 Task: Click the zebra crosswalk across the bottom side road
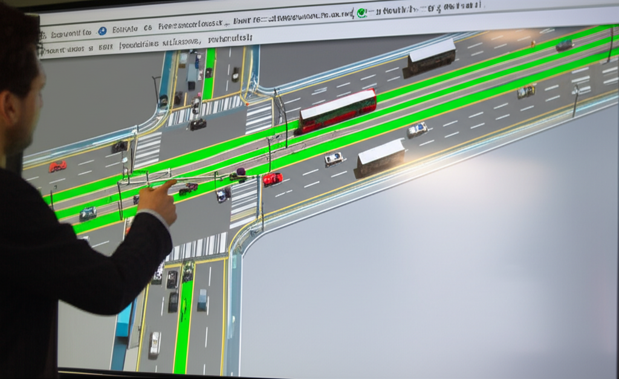point(198,247)
